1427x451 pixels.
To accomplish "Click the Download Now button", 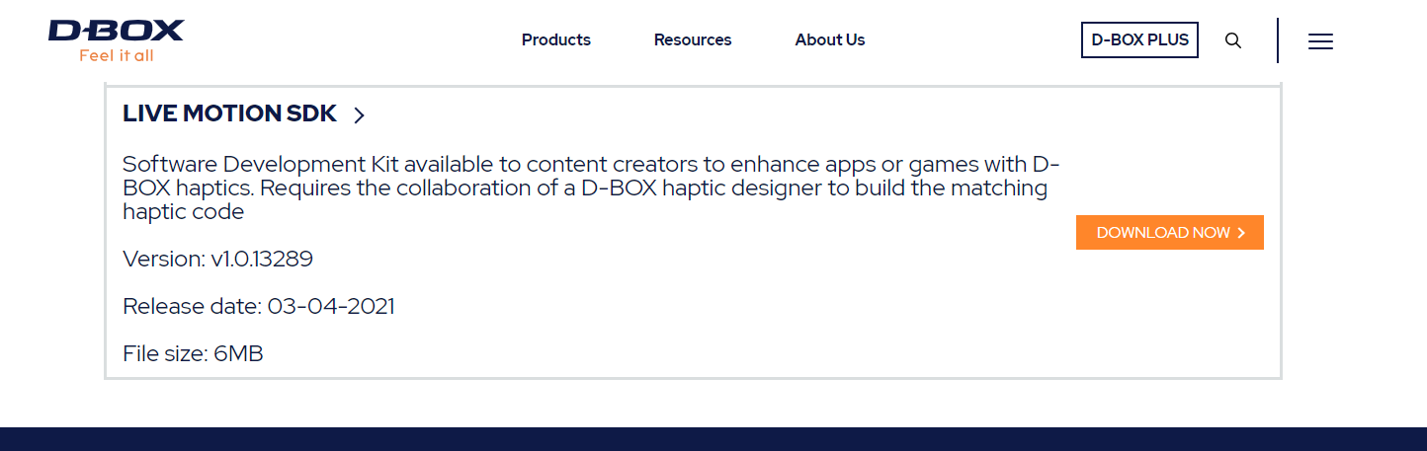I will pos(1170,233).
